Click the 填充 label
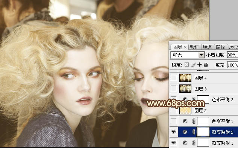 tap(220, 65)
